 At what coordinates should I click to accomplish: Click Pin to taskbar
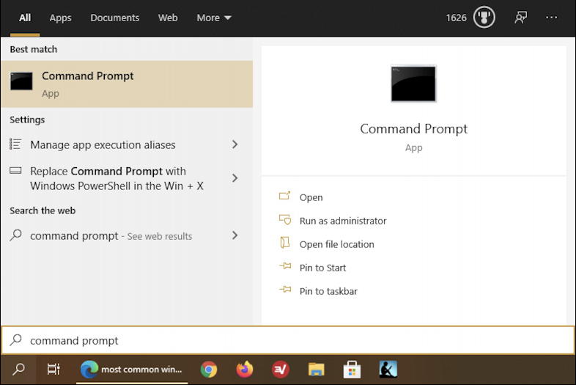pos(328,291)
